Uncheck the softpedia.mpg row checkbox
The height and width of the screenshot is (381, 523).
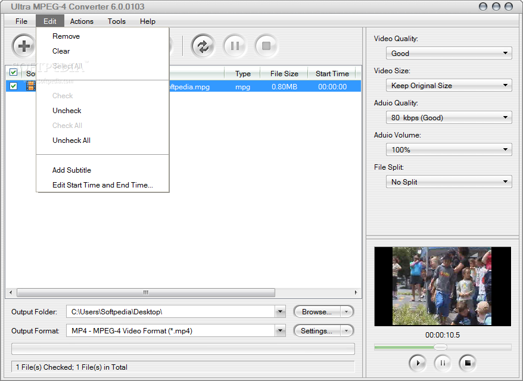pos(13,86)
